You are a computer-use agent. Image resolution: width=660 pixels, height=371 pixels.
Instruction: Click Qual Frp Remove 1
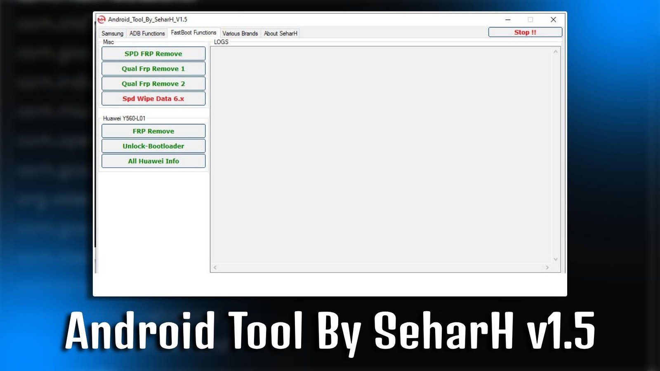(x=153, y=68)
